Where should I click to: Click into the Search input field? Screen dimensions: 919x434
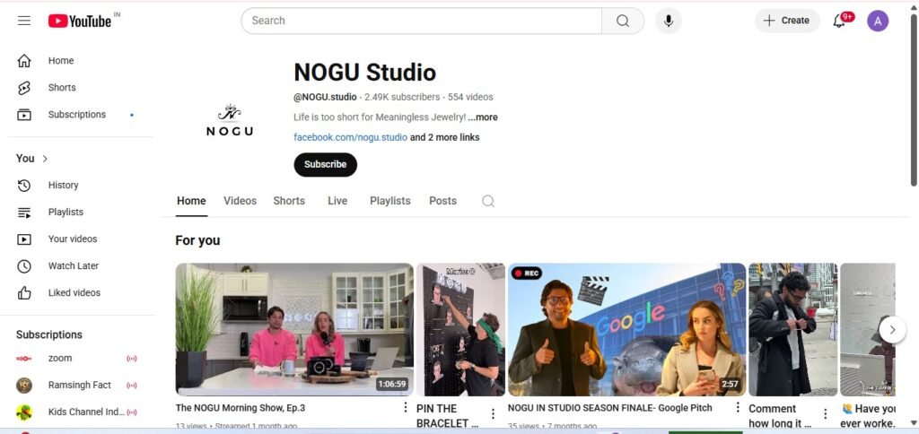coord(422,22)
